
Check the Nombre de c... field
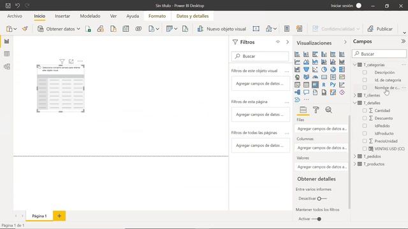pos(365,88)
